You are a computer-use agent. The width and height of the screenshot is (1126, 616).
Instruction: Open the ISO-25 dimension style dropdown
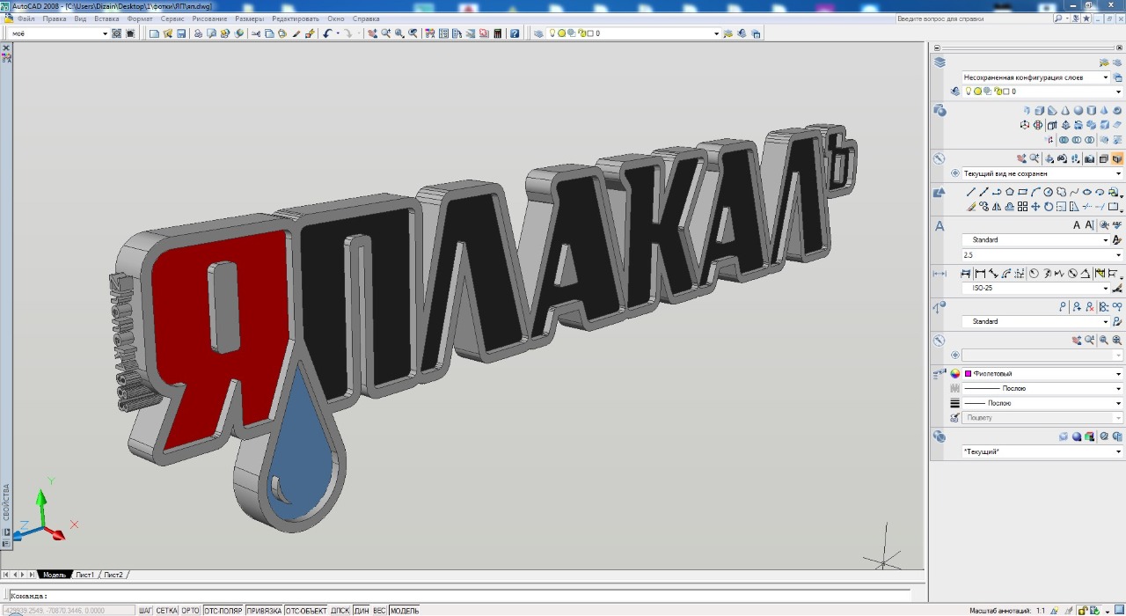pyautogui.click(x=1036, y=289)
